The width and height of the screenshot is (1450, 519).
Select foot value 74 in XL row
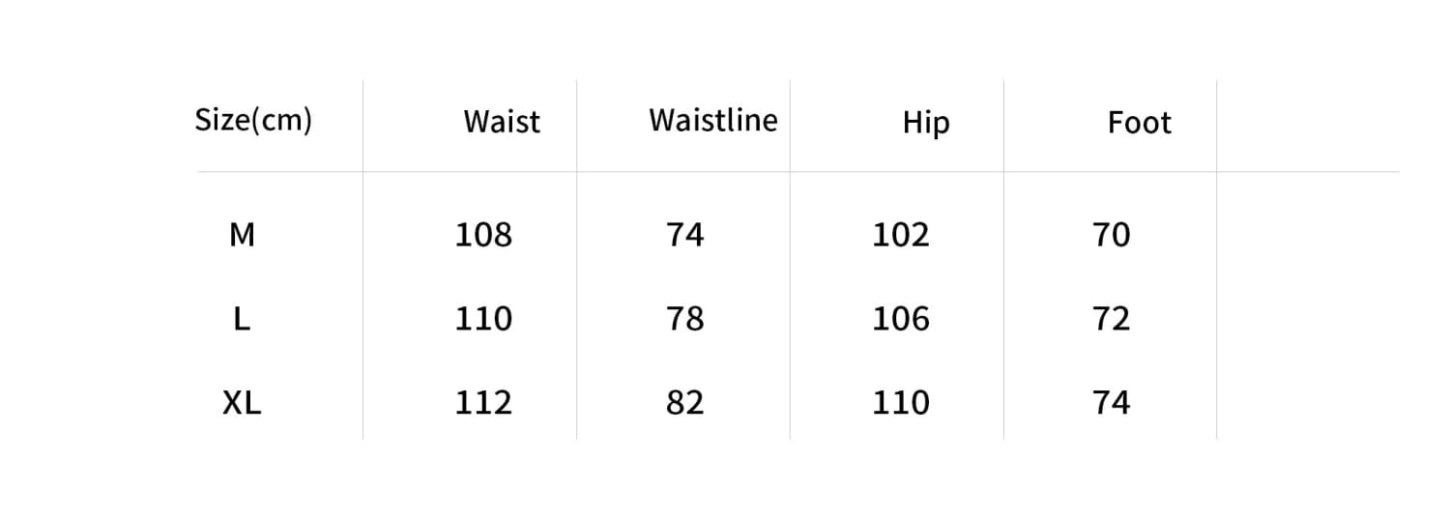pos(1111,402)
